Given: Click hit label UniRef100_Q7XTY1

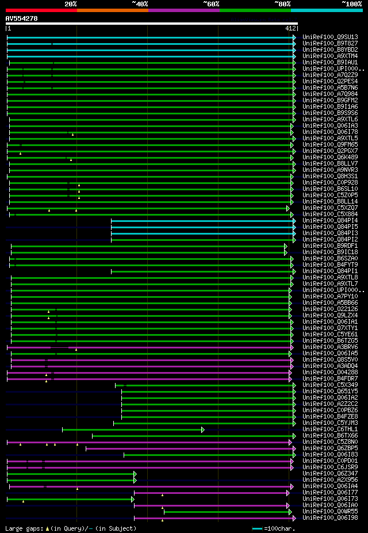Looking at the screenshot, I should coord(330,328).
